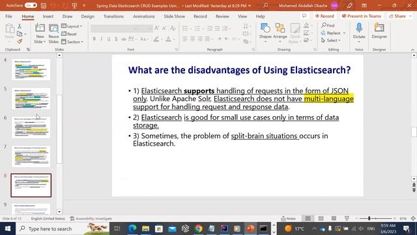This screenshot has height=235, width=417.
Task: Open the Arrange menu
Action: click(280, 33)
